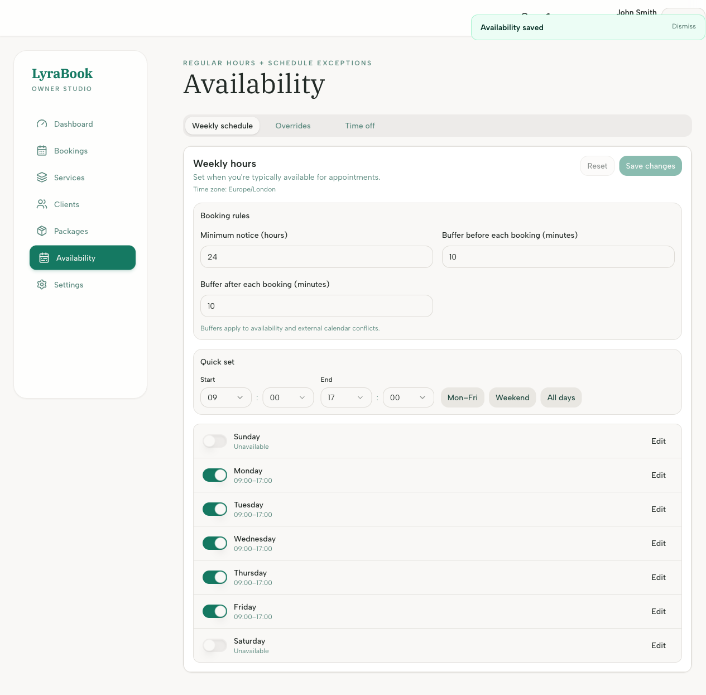Open the Time off tab
The width and height of the screenshot is (706, 695).
(359, 126)
